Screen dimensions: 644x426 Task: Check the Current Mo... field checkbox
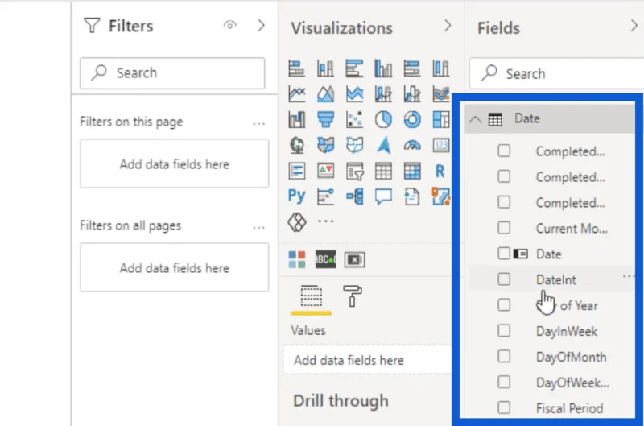(x=504, y=228)
